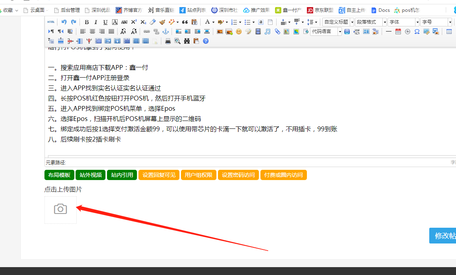Open the font color picker (A icon)
Image resolution: width=456 pixels, height=275 pixels.
207,22
